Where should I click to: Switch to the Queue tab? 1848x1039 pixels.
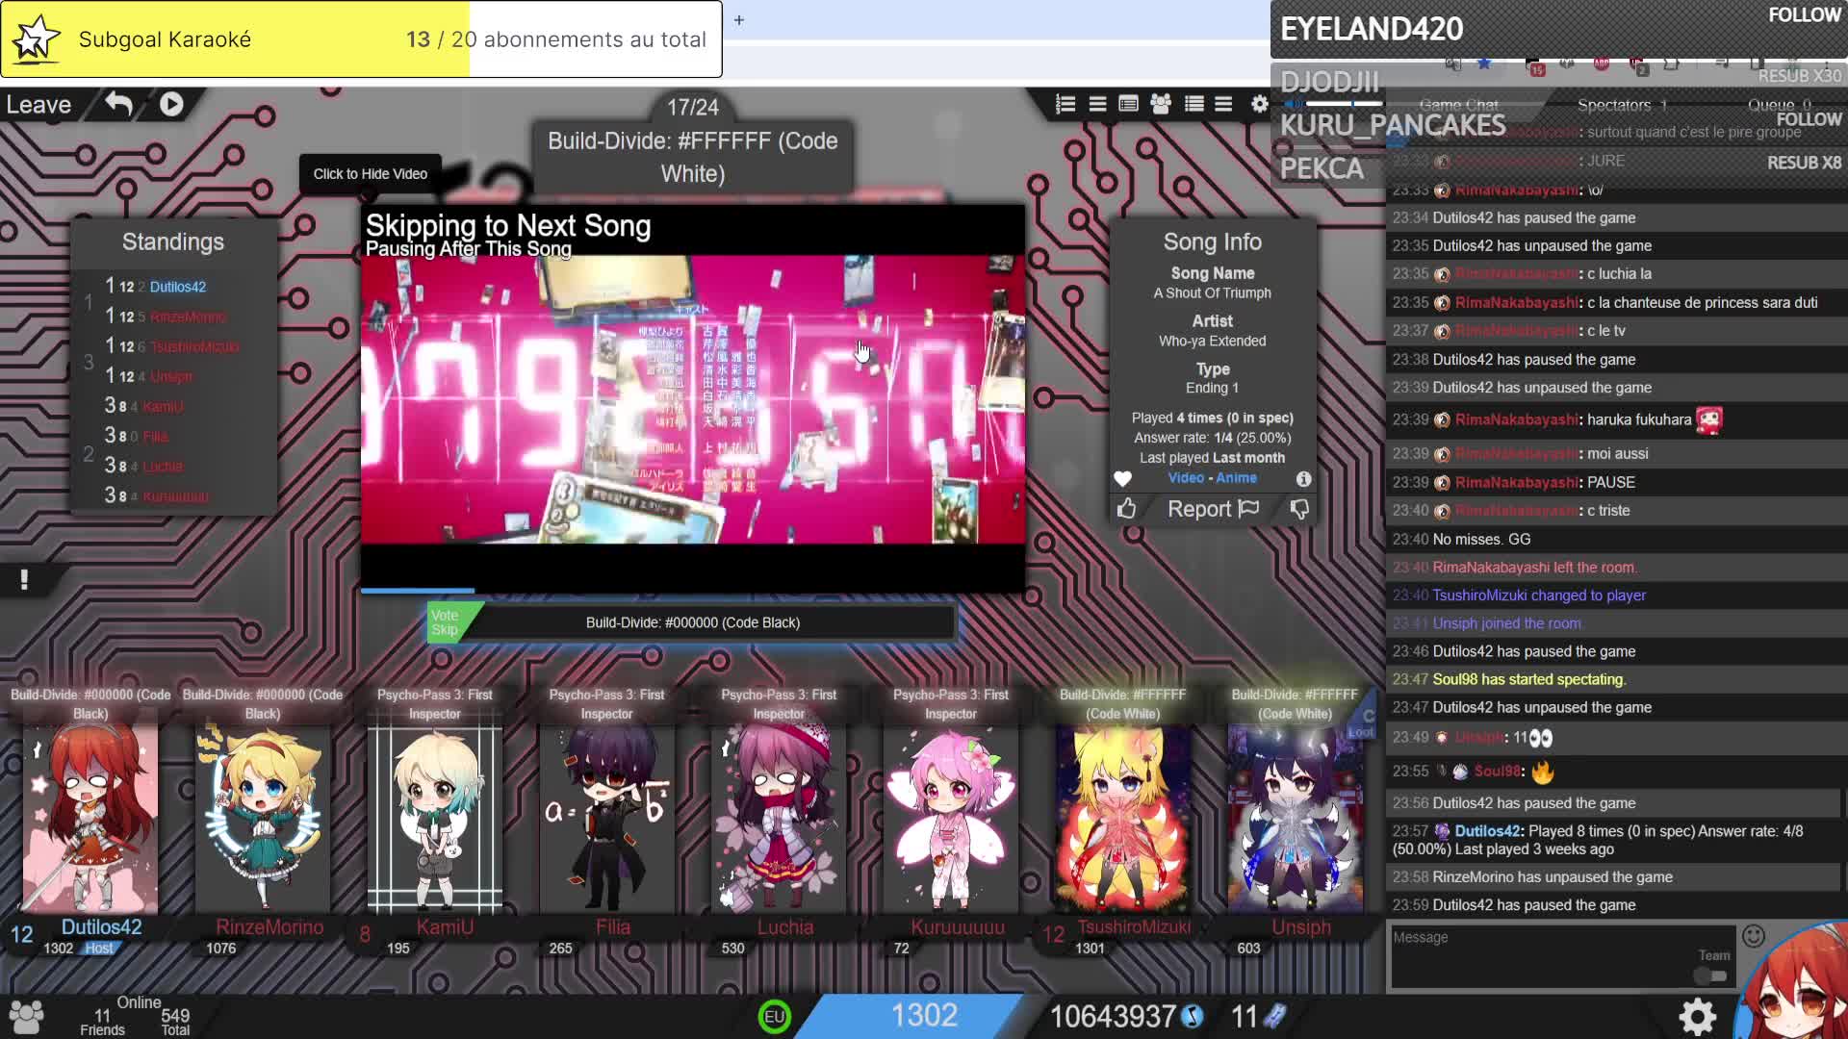click(x=1779, y=105)
